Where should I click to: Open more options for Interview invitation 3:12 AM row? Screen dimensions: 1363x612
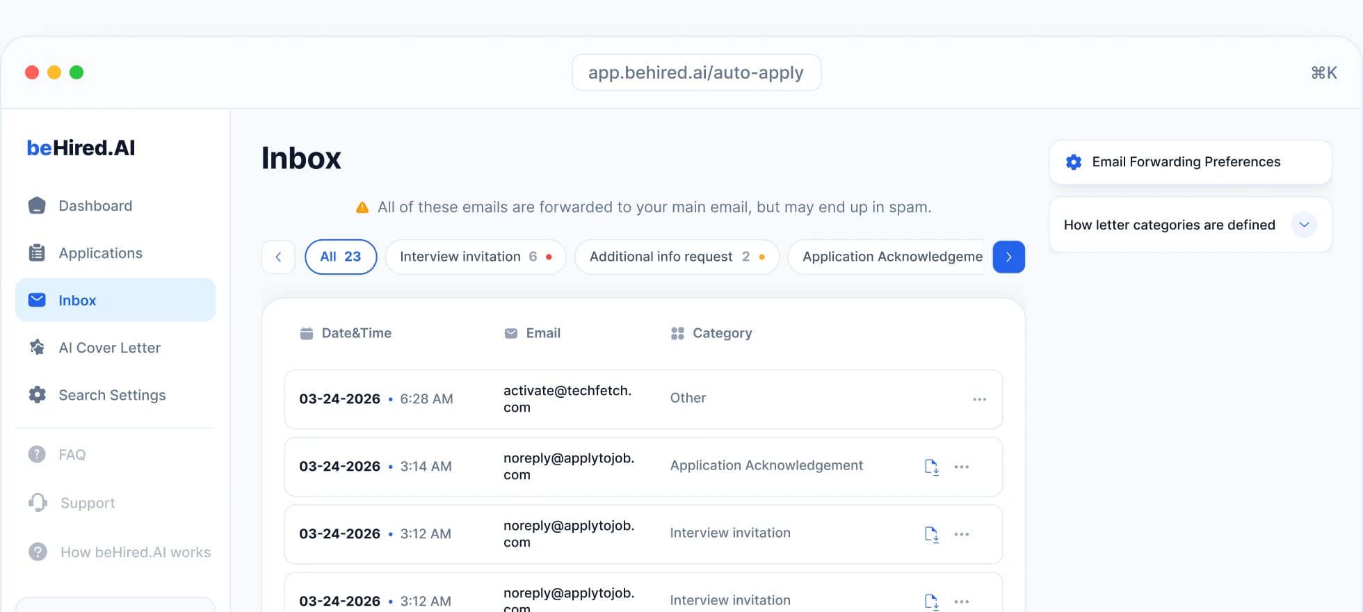962,534
